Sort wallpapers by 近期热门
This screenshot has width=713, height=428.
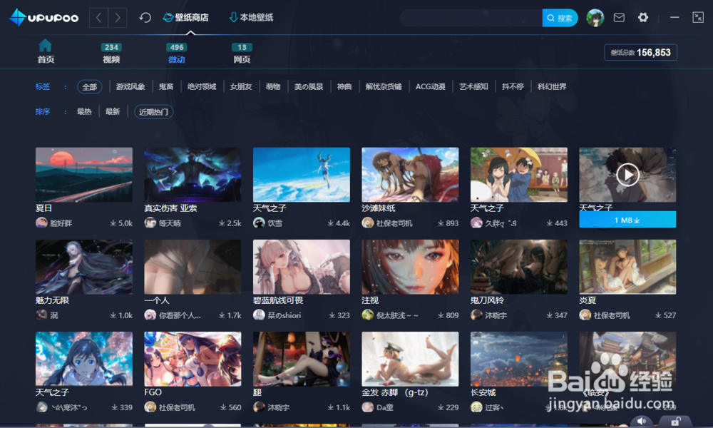tap(154, 112)
